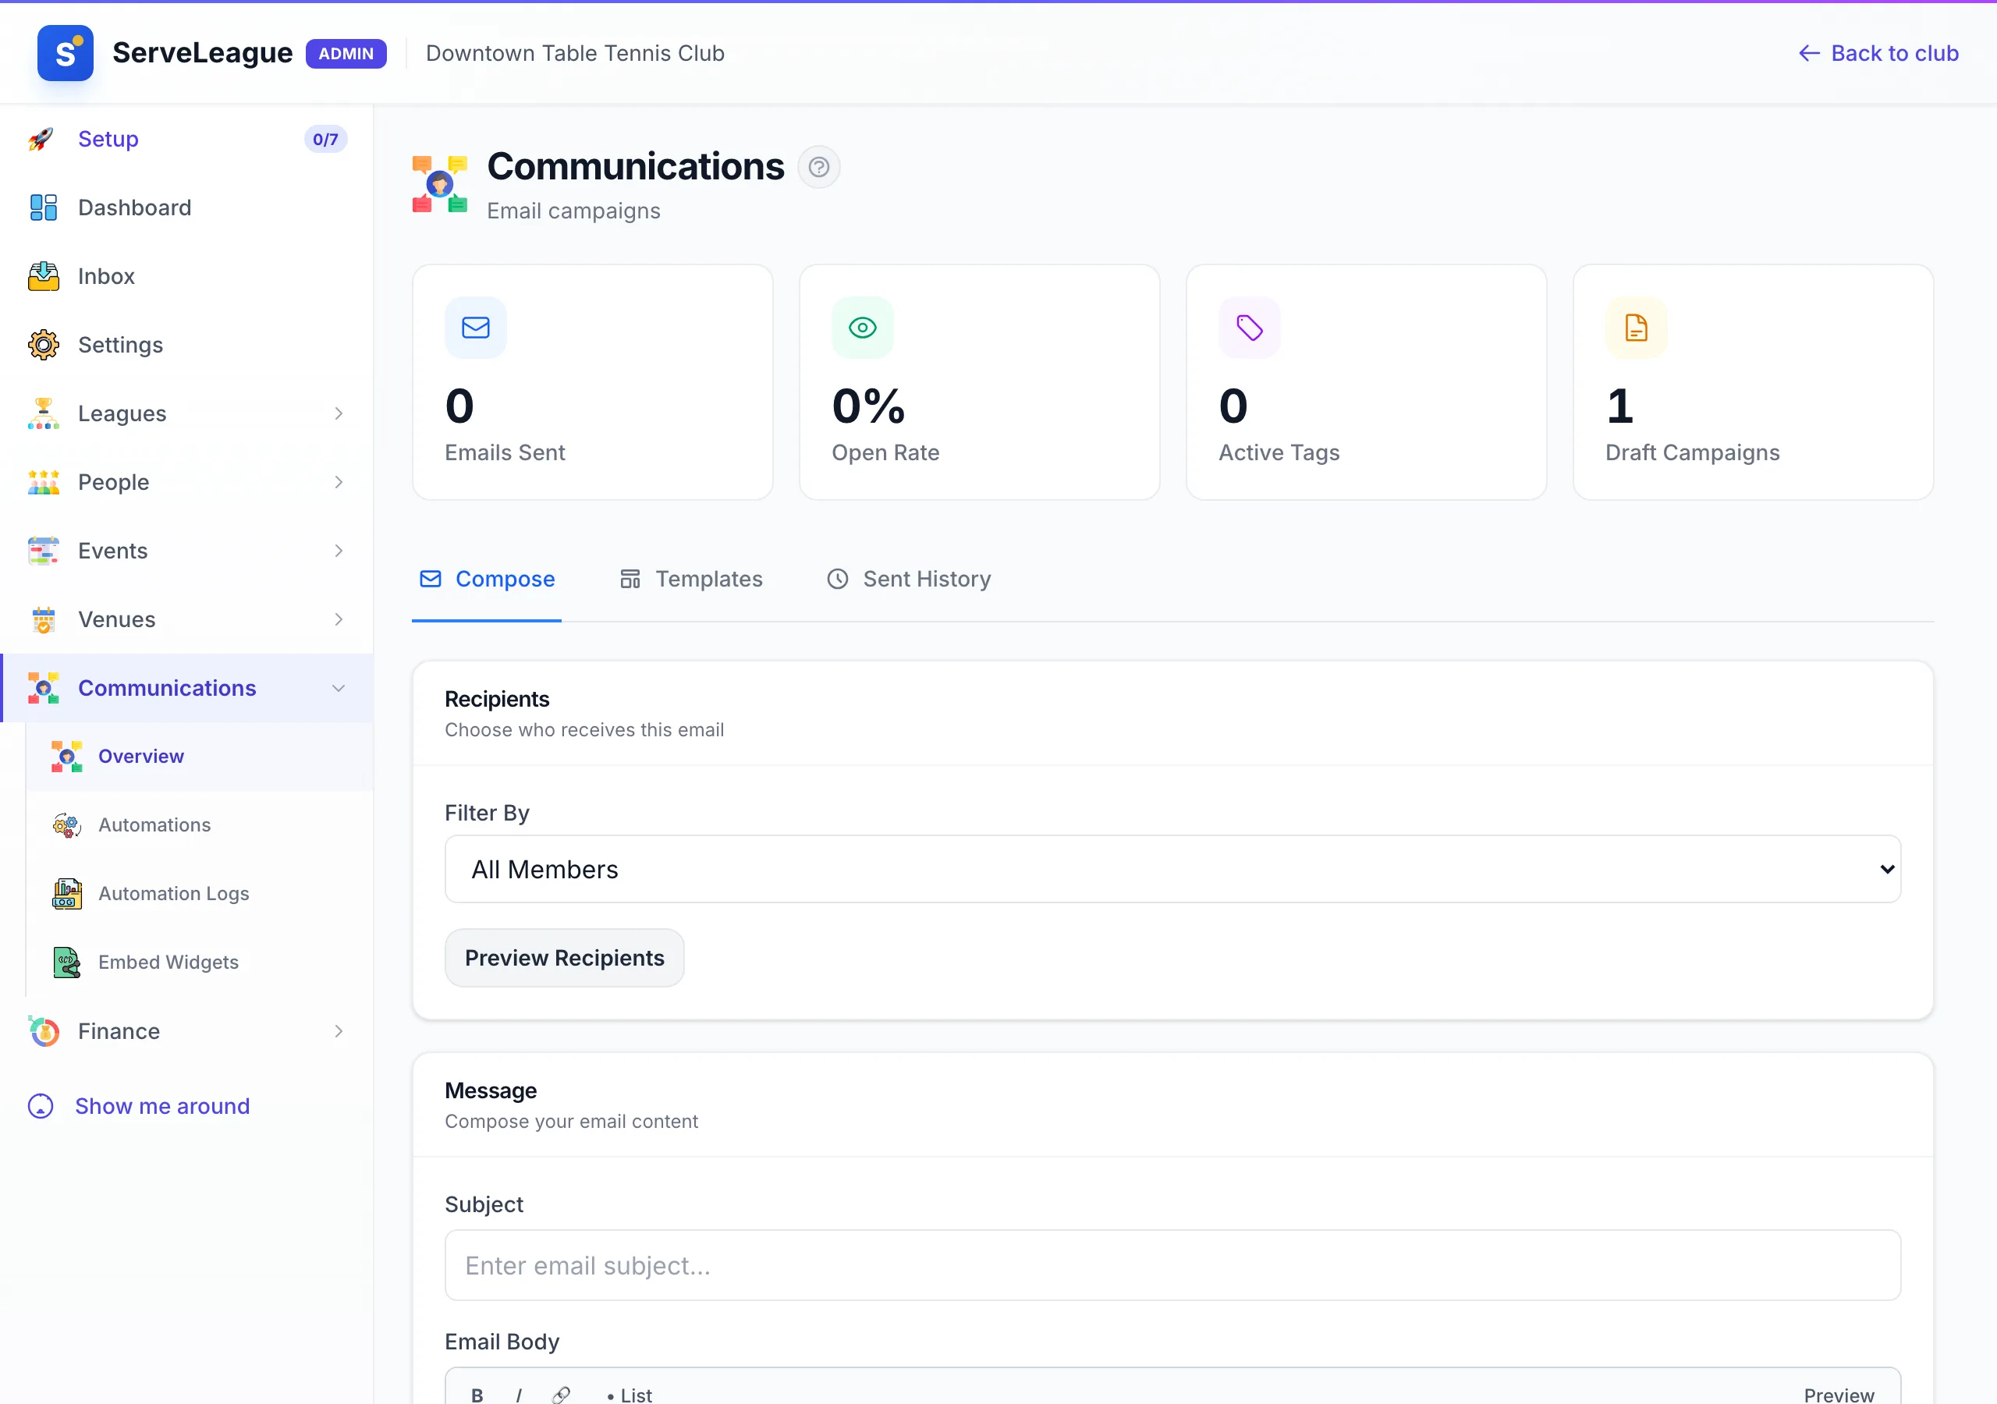Click the Communications page header icon
Image resolution: width=1997 pixels, height=1404 pixels.
click(440, 184)
